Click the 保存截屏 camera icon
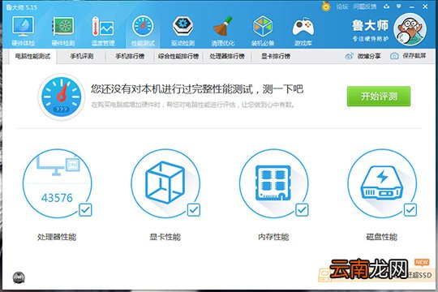Screen dimensions: 438x292 click(x=394, y=56)
